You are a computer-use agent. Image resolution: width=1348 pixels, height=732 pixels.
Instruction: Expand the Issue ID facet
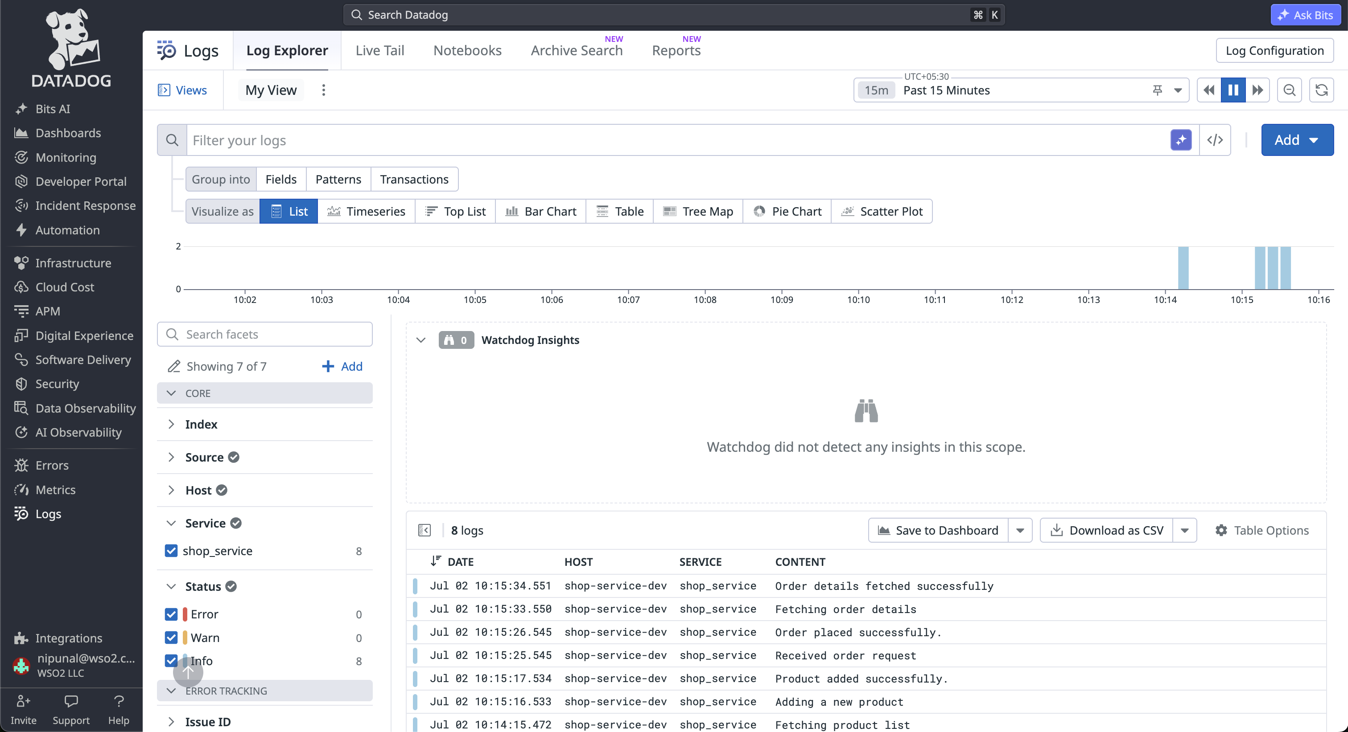[x=171, y=722]
